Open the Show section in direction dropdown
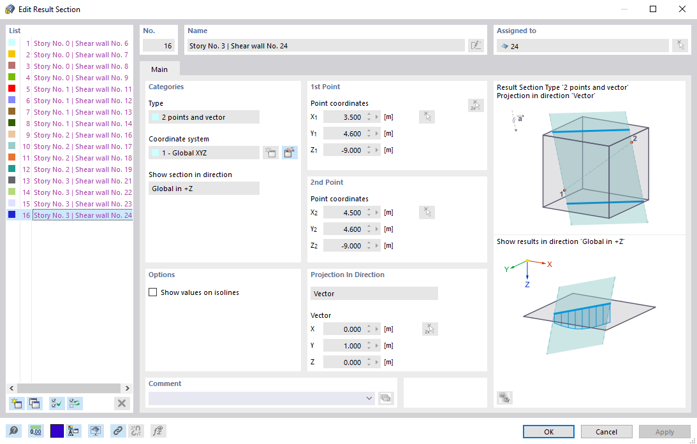The width and height of the screenshot is (697, 444). pos(203,188)
